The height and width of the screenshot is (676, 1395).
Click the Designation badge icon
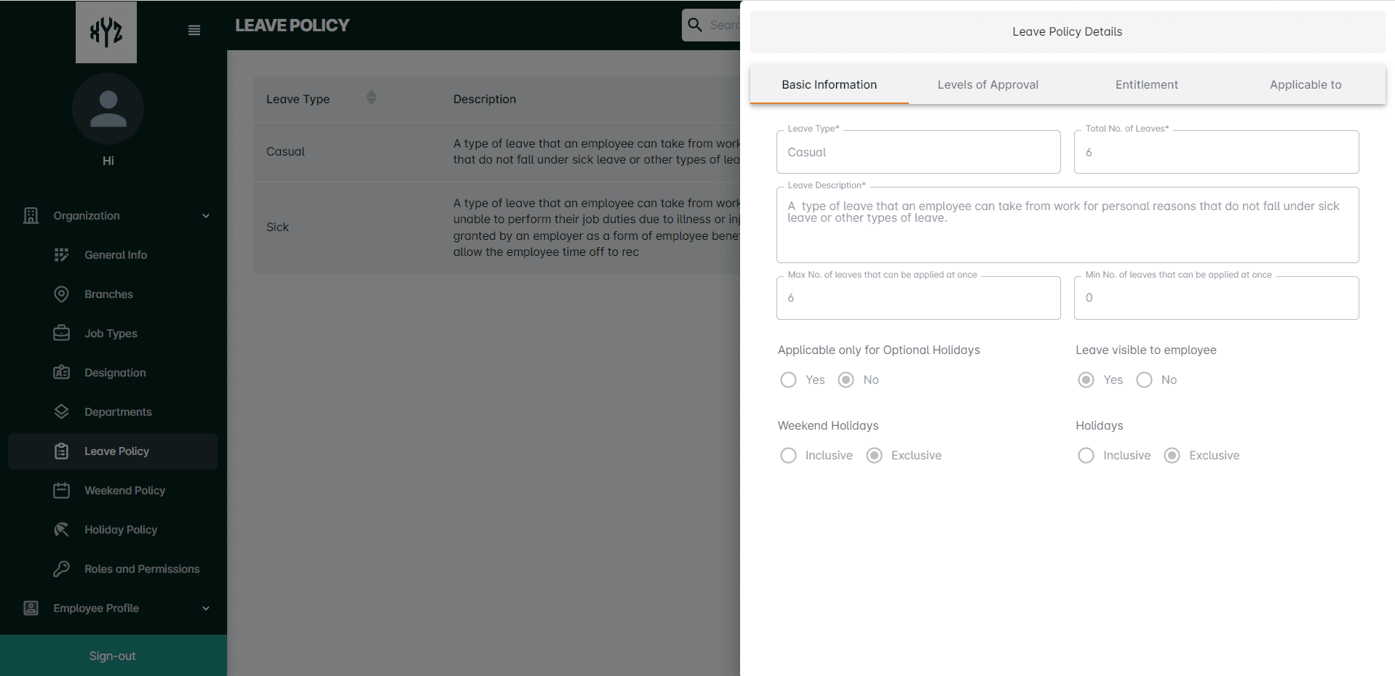[62, 373]
